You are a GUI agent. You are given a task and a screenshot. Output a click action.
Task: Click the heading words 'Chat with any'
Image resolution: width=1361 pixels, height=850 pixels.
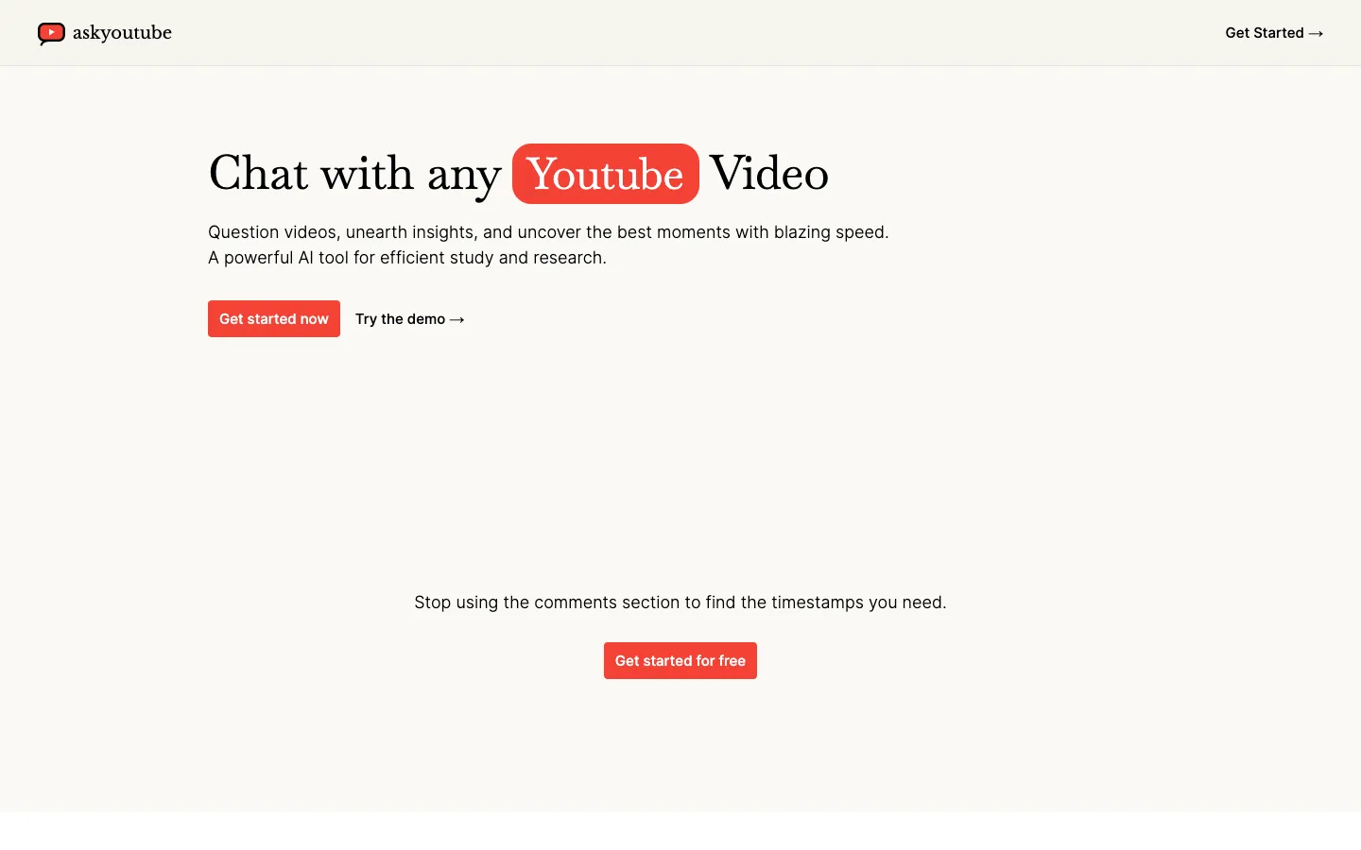tap(354, 175)
